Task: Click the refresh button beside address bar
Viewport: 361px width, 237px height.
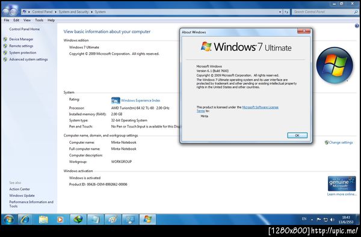Action: point(286,12)
